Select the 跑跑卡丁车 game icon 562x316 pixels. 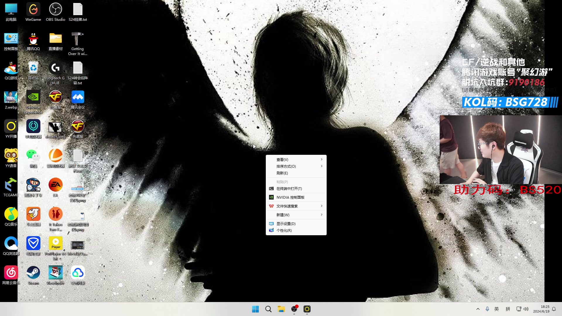coord(33,188)
